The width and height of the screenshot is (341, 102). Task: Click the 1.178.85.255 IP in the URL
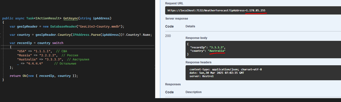pyautogui.click(x=256, y=10)
